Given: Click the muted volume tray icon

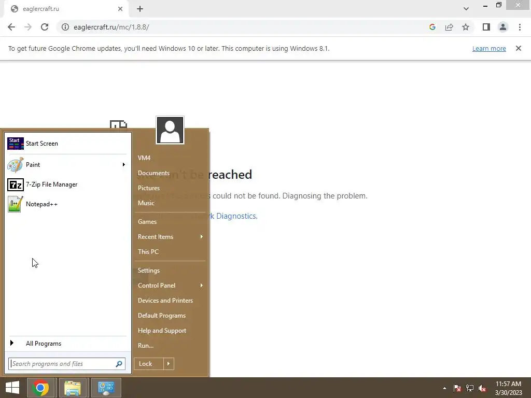Looking at the screenshot, I should pos(482,388).
